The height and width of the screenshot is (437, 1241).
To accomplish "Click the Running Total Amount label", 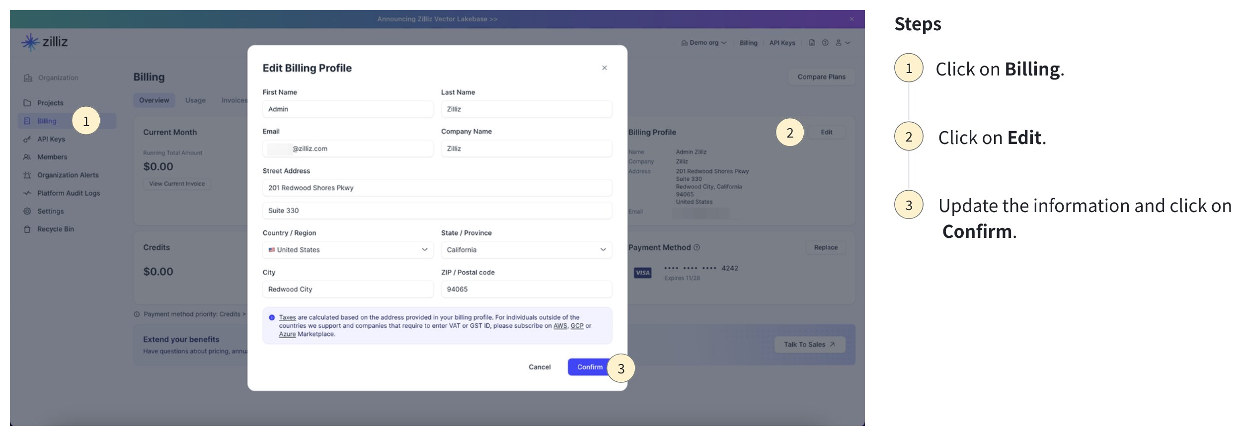I will [172, 153].
